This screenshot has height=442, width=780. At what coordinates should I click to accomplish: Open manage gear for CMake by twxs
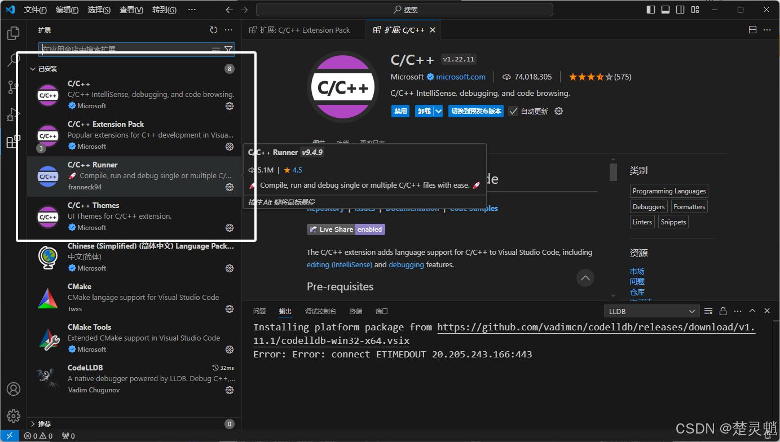pyautogui.click(x=230, y=309)
